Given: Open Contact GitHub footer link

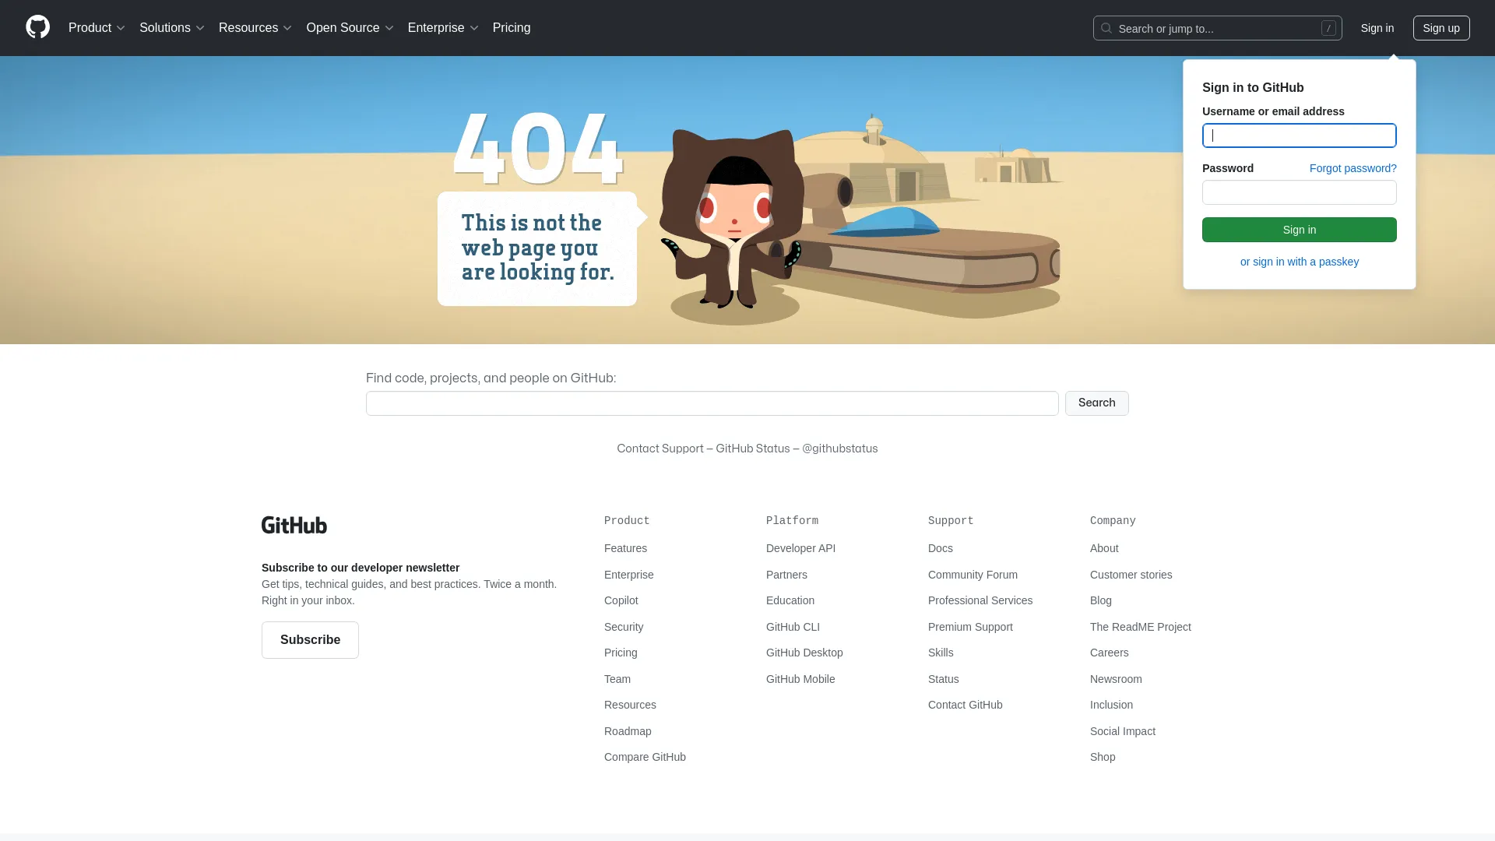Looking at the screenshot, I should pos(966,705).
